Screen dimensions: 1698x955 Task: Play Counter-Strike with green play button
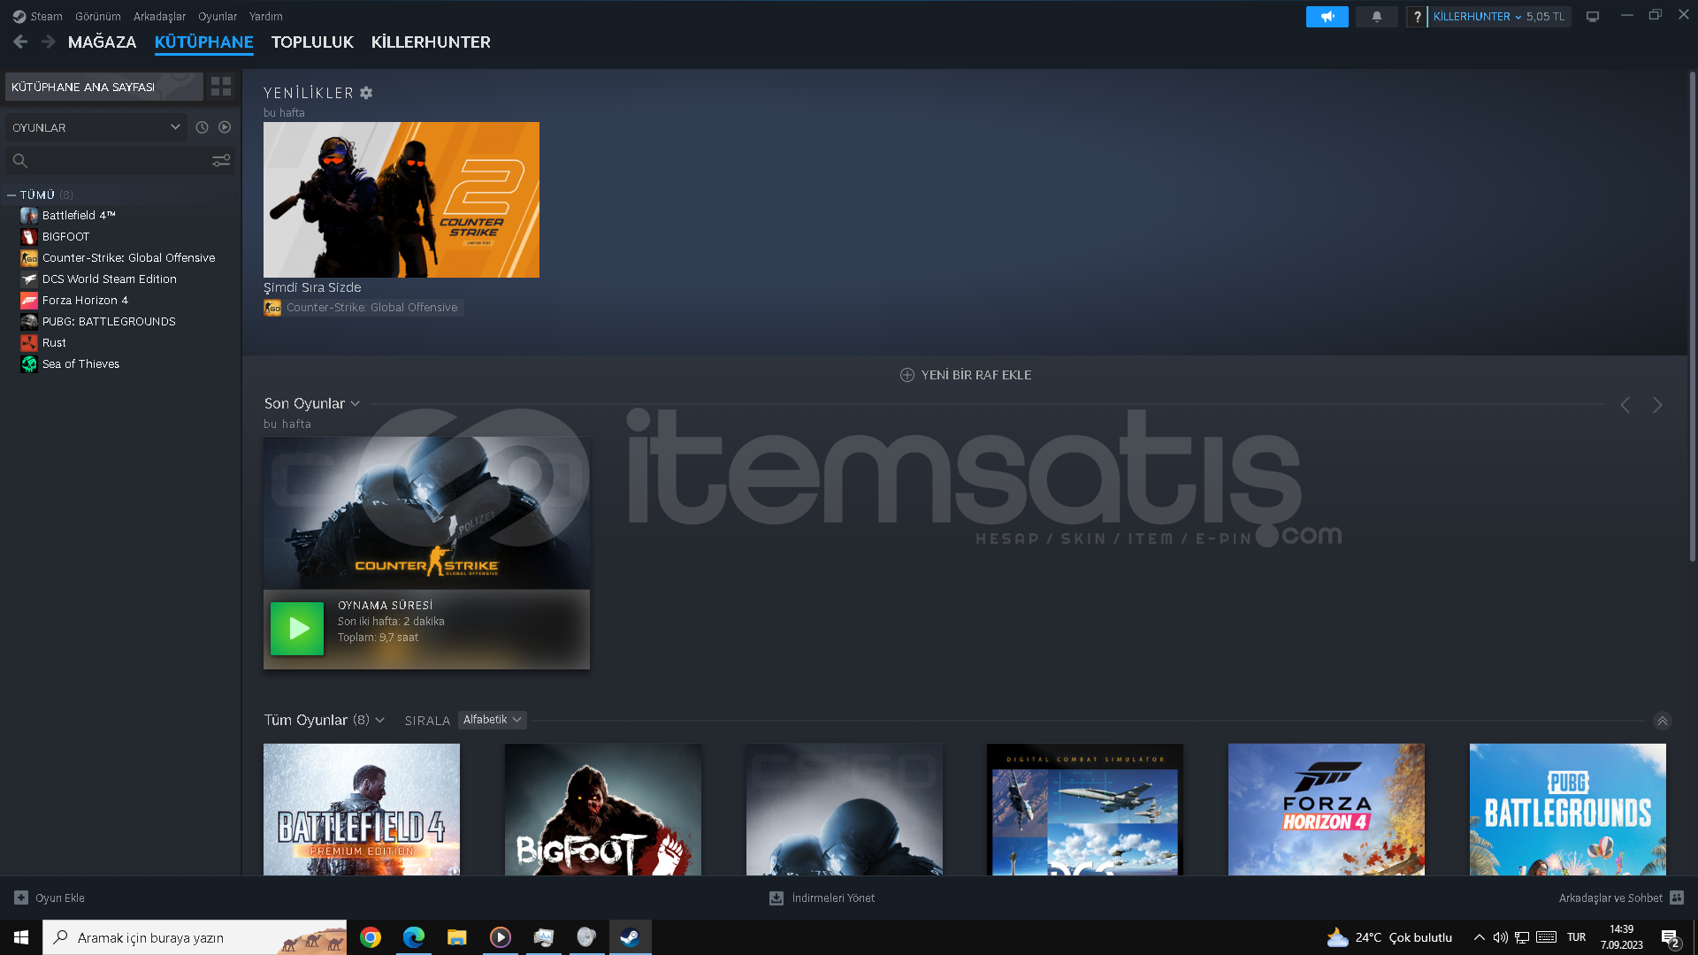pos(296,629)
